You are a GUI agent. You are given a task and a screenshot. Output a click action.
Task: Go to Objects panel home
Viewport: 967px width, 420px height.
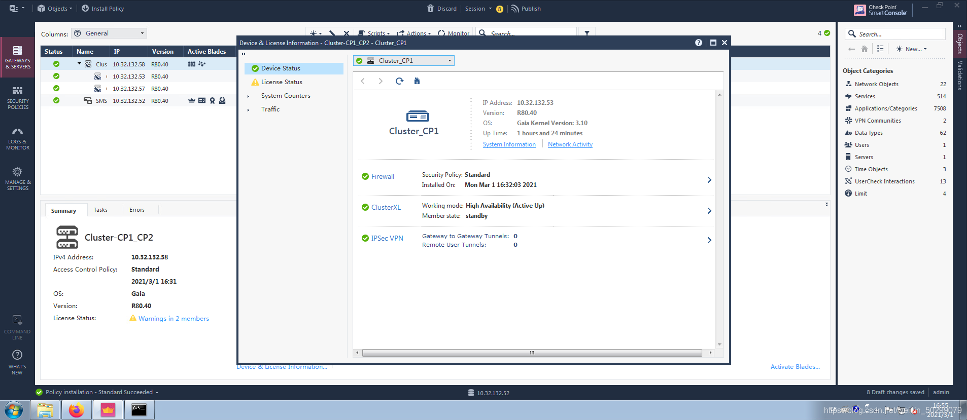[x=865, y=49]
